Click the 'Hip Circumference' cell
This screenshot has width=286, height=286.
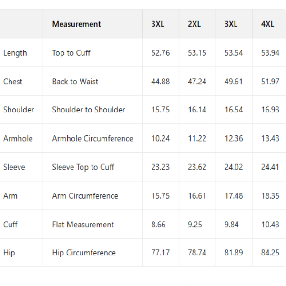coord(84,253)
